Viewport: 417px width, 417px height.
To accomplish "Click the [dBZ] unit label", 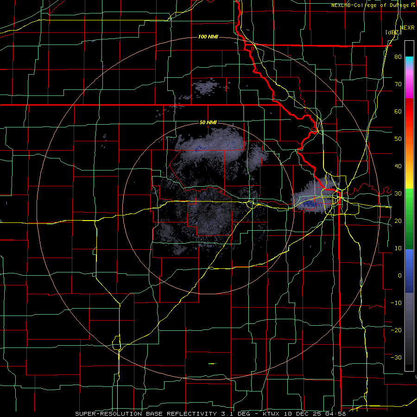I will pos(393,32).
